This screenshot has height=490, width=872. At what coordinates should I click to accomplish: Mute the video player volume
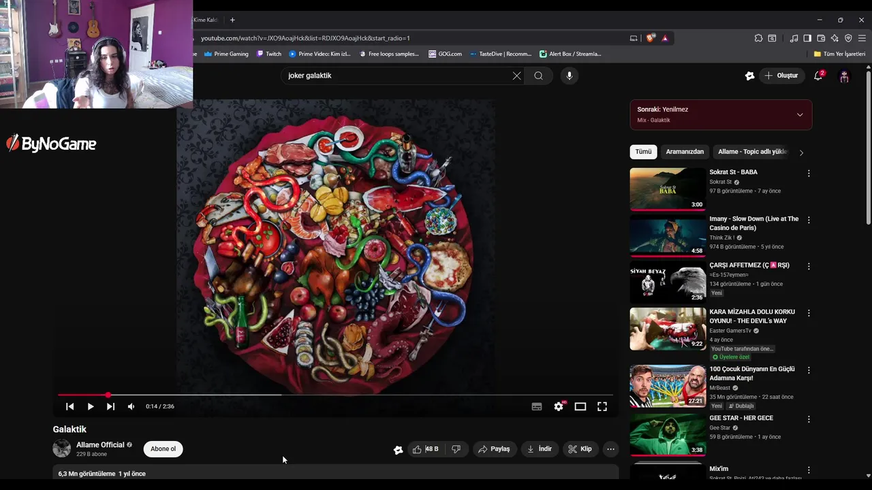131,406
